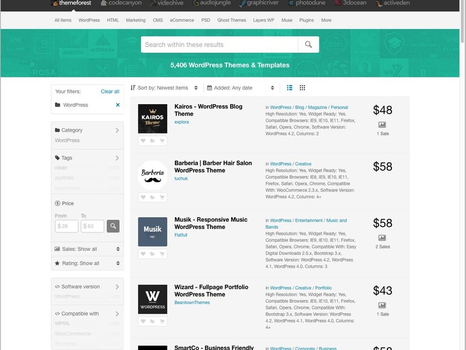Favorite Barberia theme with heart icon
This screenshot has width=466, height=350.
[x=143, y=197]
